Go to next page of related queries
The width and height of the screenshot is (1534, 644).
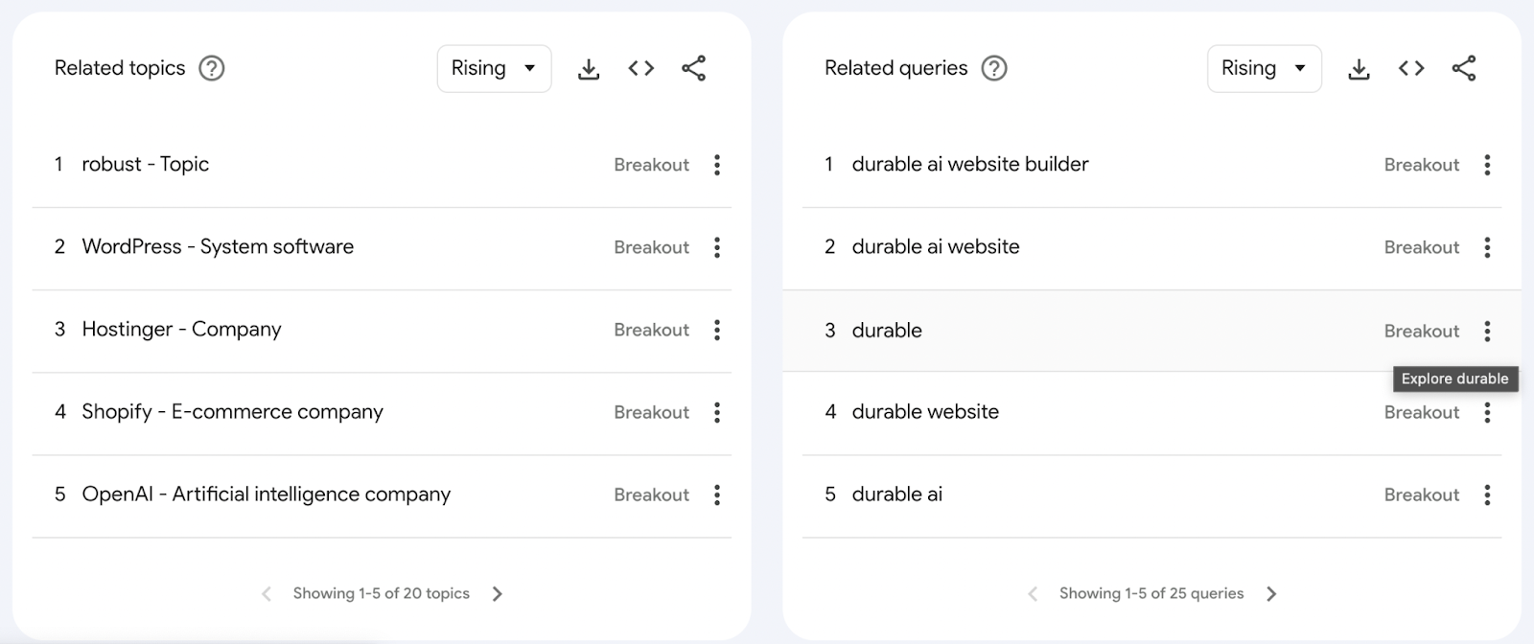tap(1271, 594)
